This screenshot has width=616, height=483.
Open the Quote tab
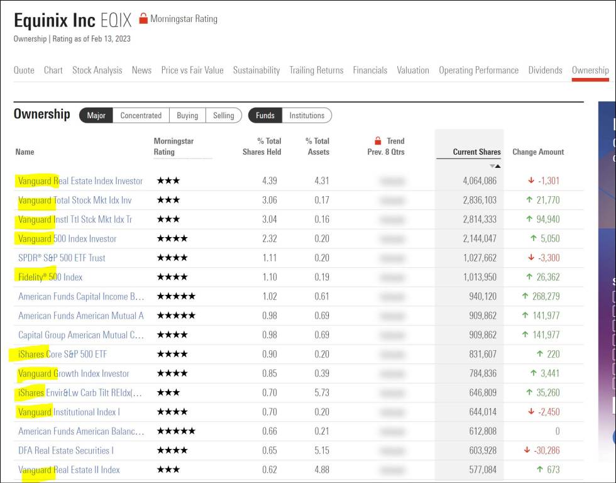(24, 70)
